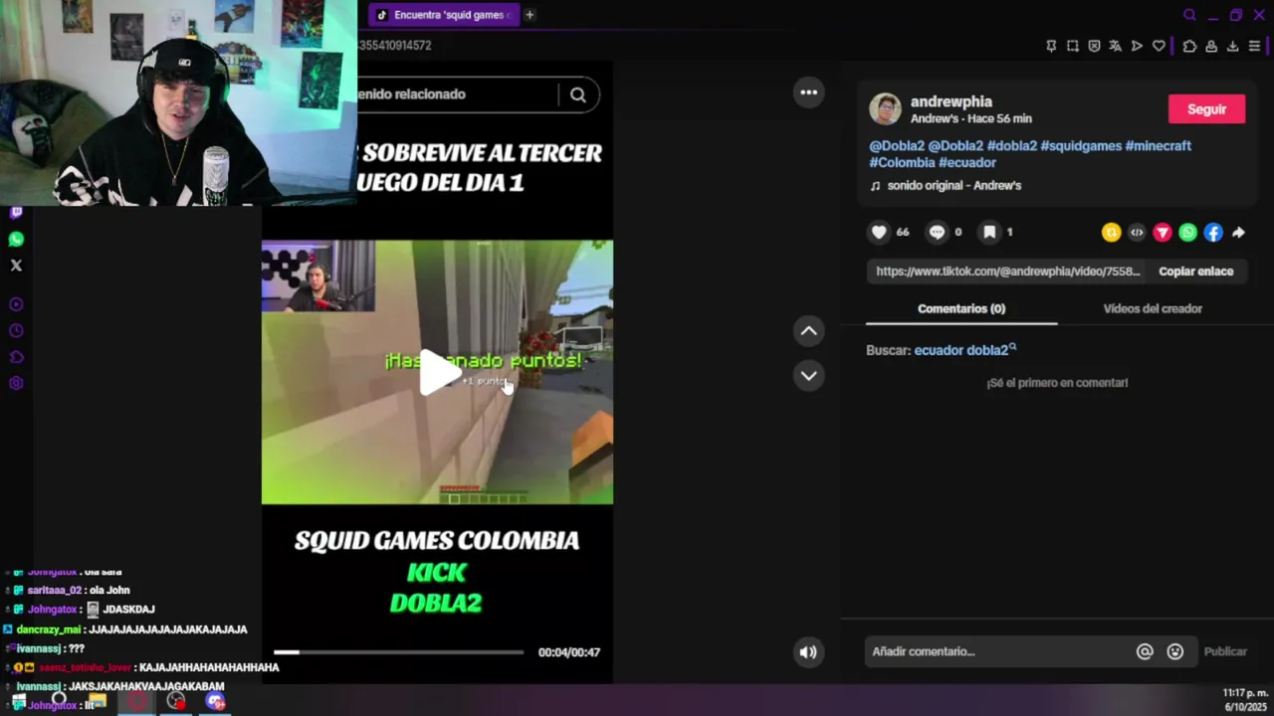The image size is (1274, 716).
Task: Click the send arrow toolbar icon
Action: point(1137,46)
